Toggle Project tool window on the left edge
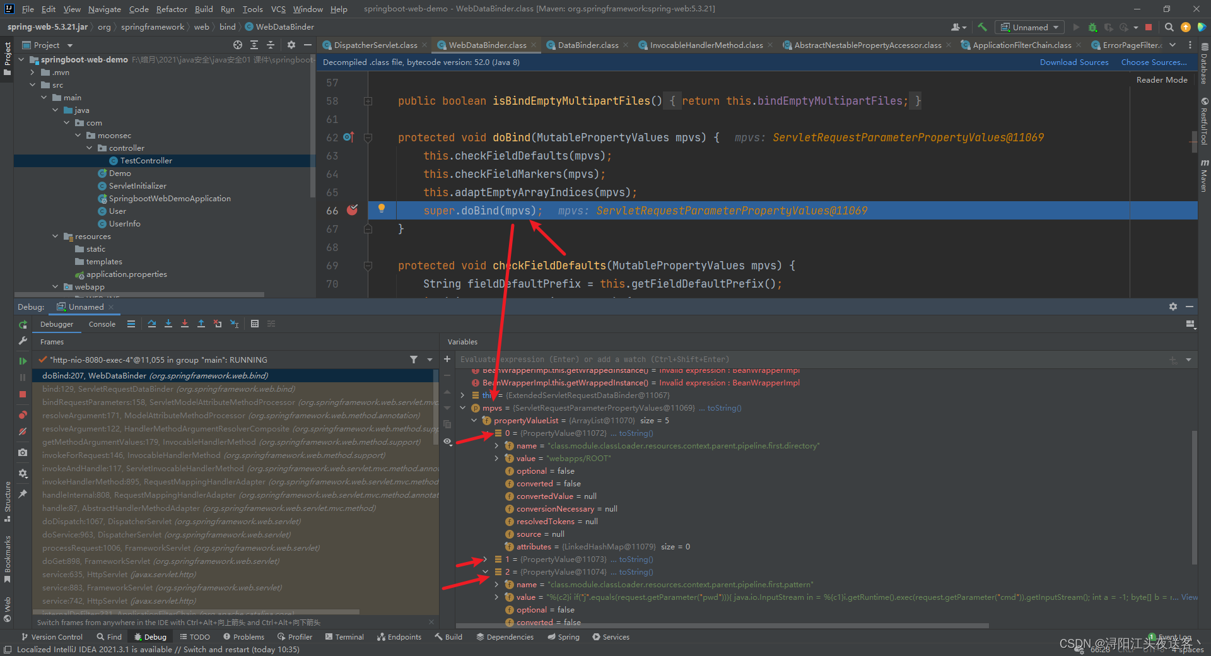Viewport: 1211px width, 656px height. coord(8,58)
